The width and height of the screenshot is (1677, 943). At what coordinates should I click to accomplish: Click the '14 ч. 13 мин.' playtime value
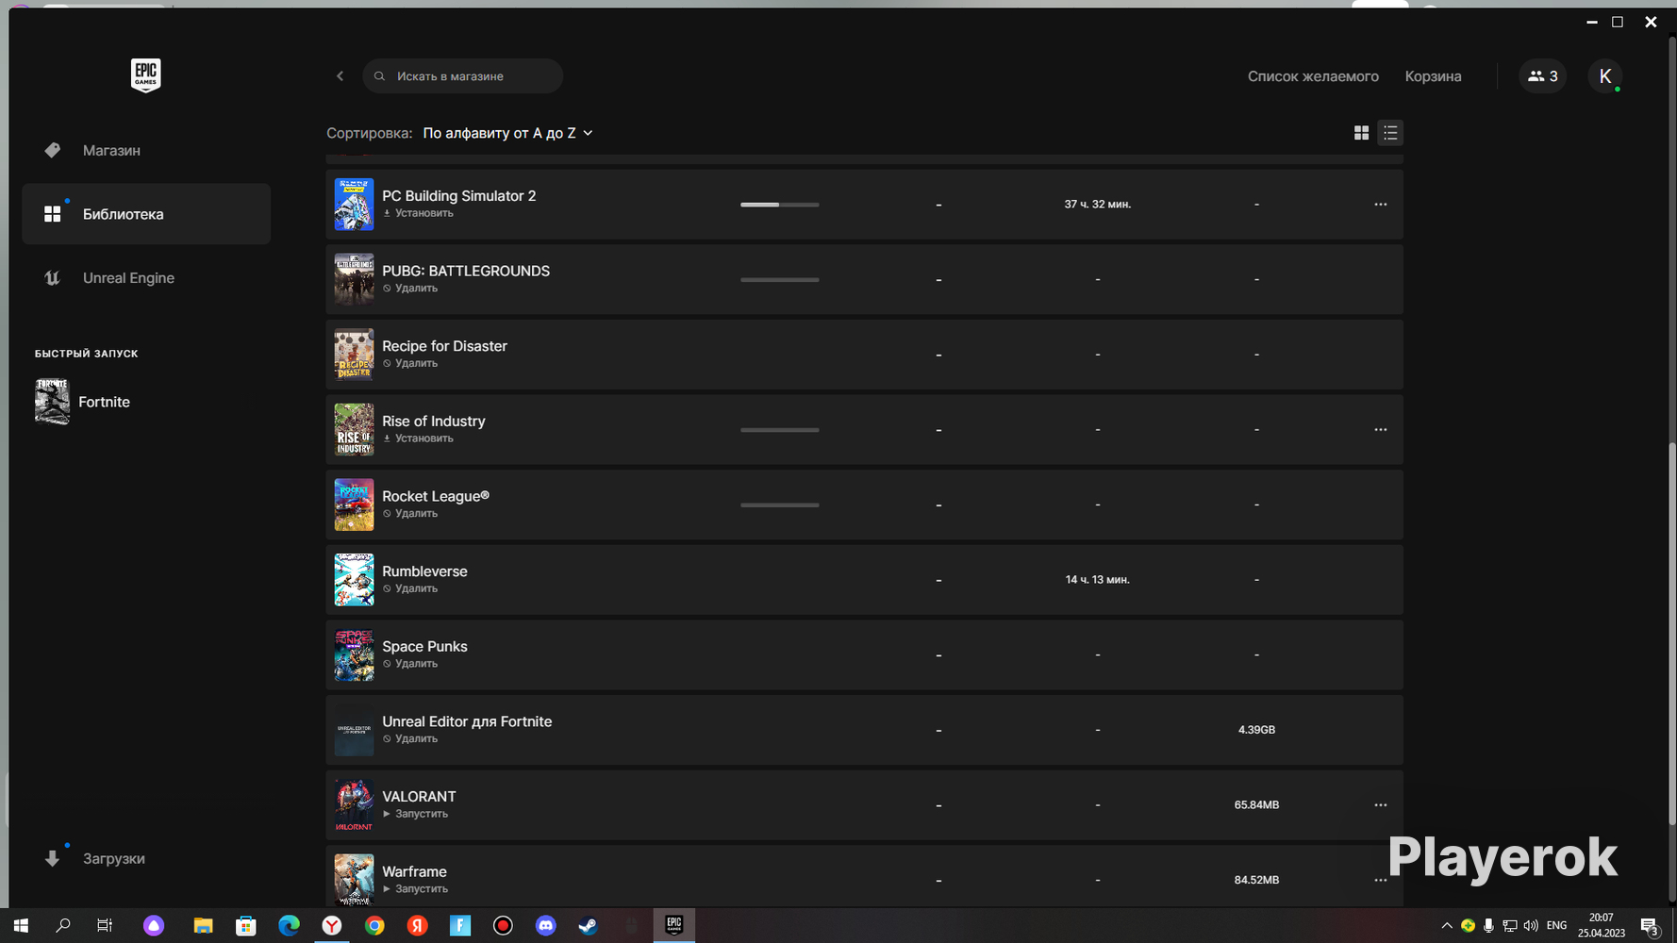[1097, 580]
